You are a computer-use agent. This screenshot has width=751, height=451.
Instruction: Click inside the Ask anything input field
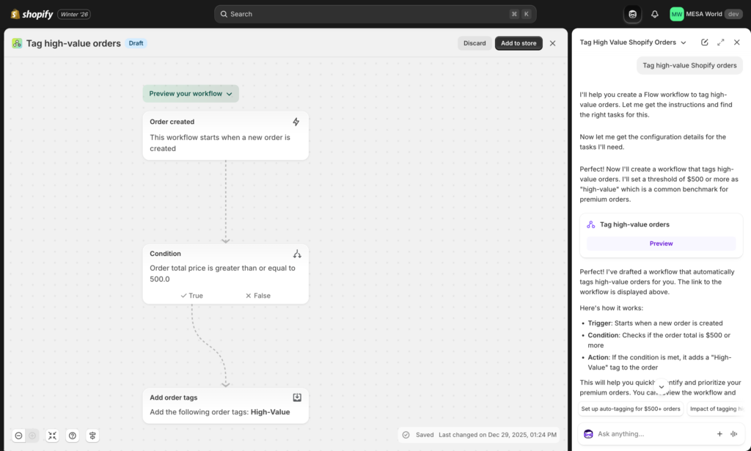pyautogui.click(x=653, y=433)
